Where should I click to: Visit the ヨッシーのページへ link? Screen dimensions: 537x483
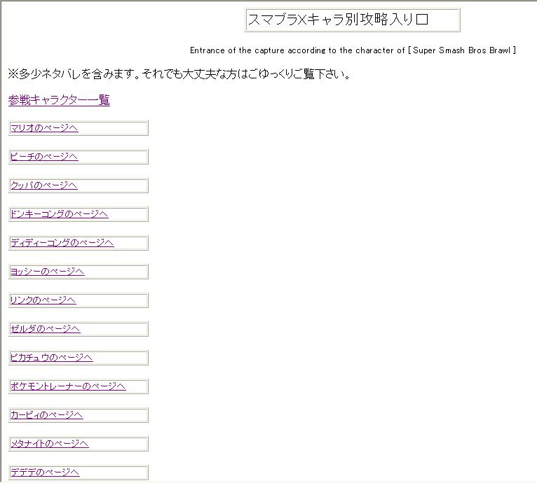(47, 272)
